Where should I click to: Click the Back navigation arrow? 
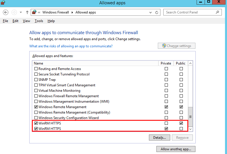tap(5, 12)
